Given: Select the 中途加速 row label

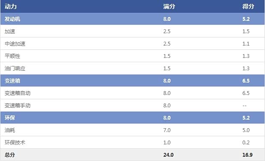Looking at the screenshot, I should click(15, 43).
